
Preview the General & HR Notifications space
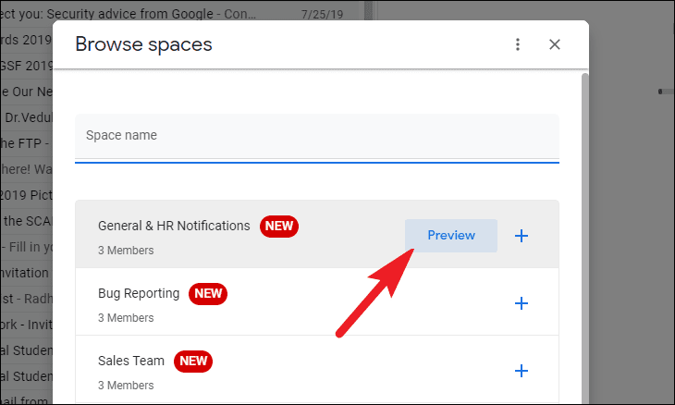pyautogui.click(x=451, y=236)
